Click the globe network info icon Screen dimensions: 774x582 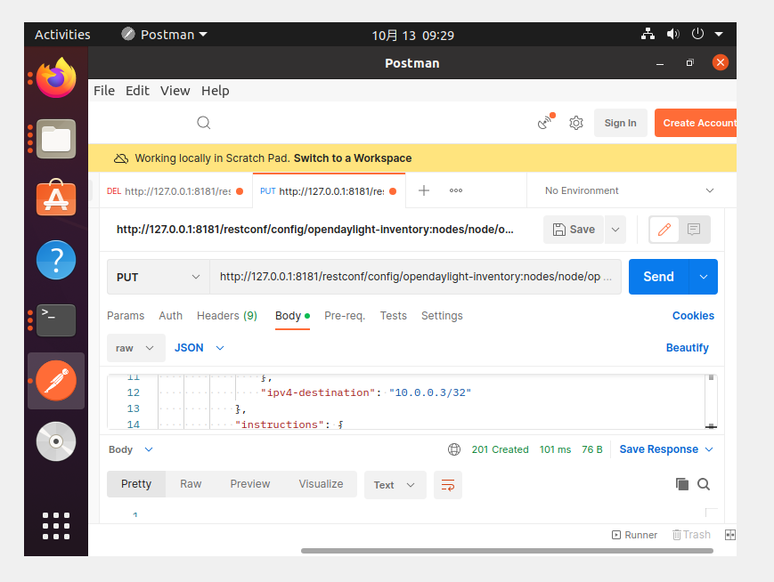tap(454, 449)
